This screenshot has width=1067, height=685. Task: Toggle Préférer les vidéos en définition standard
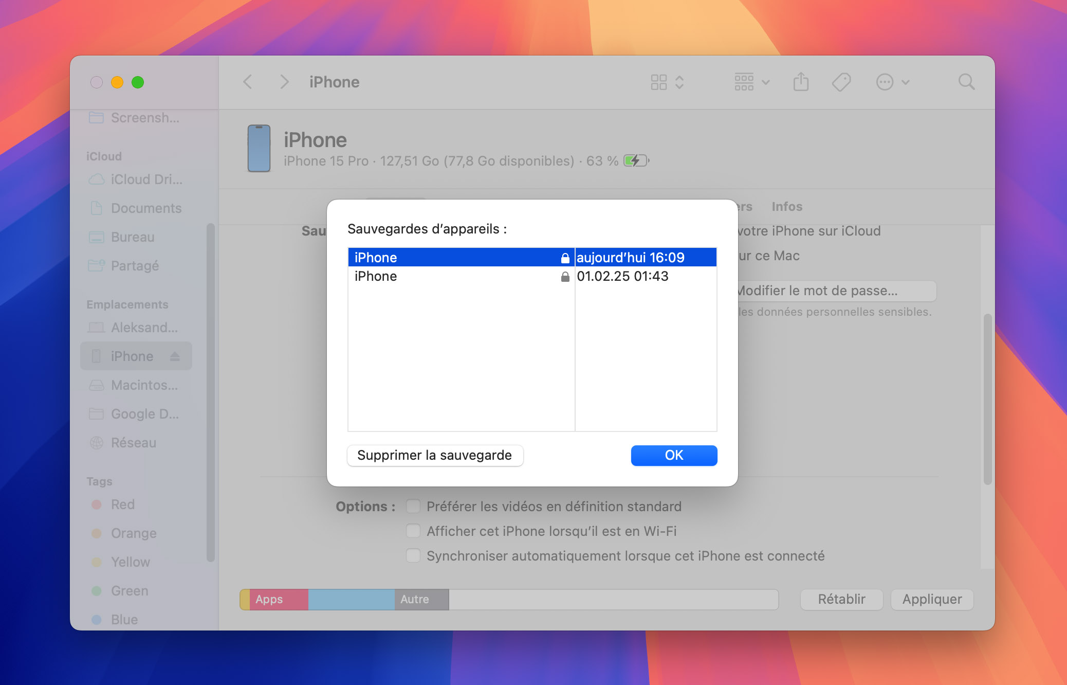(413, 506)
